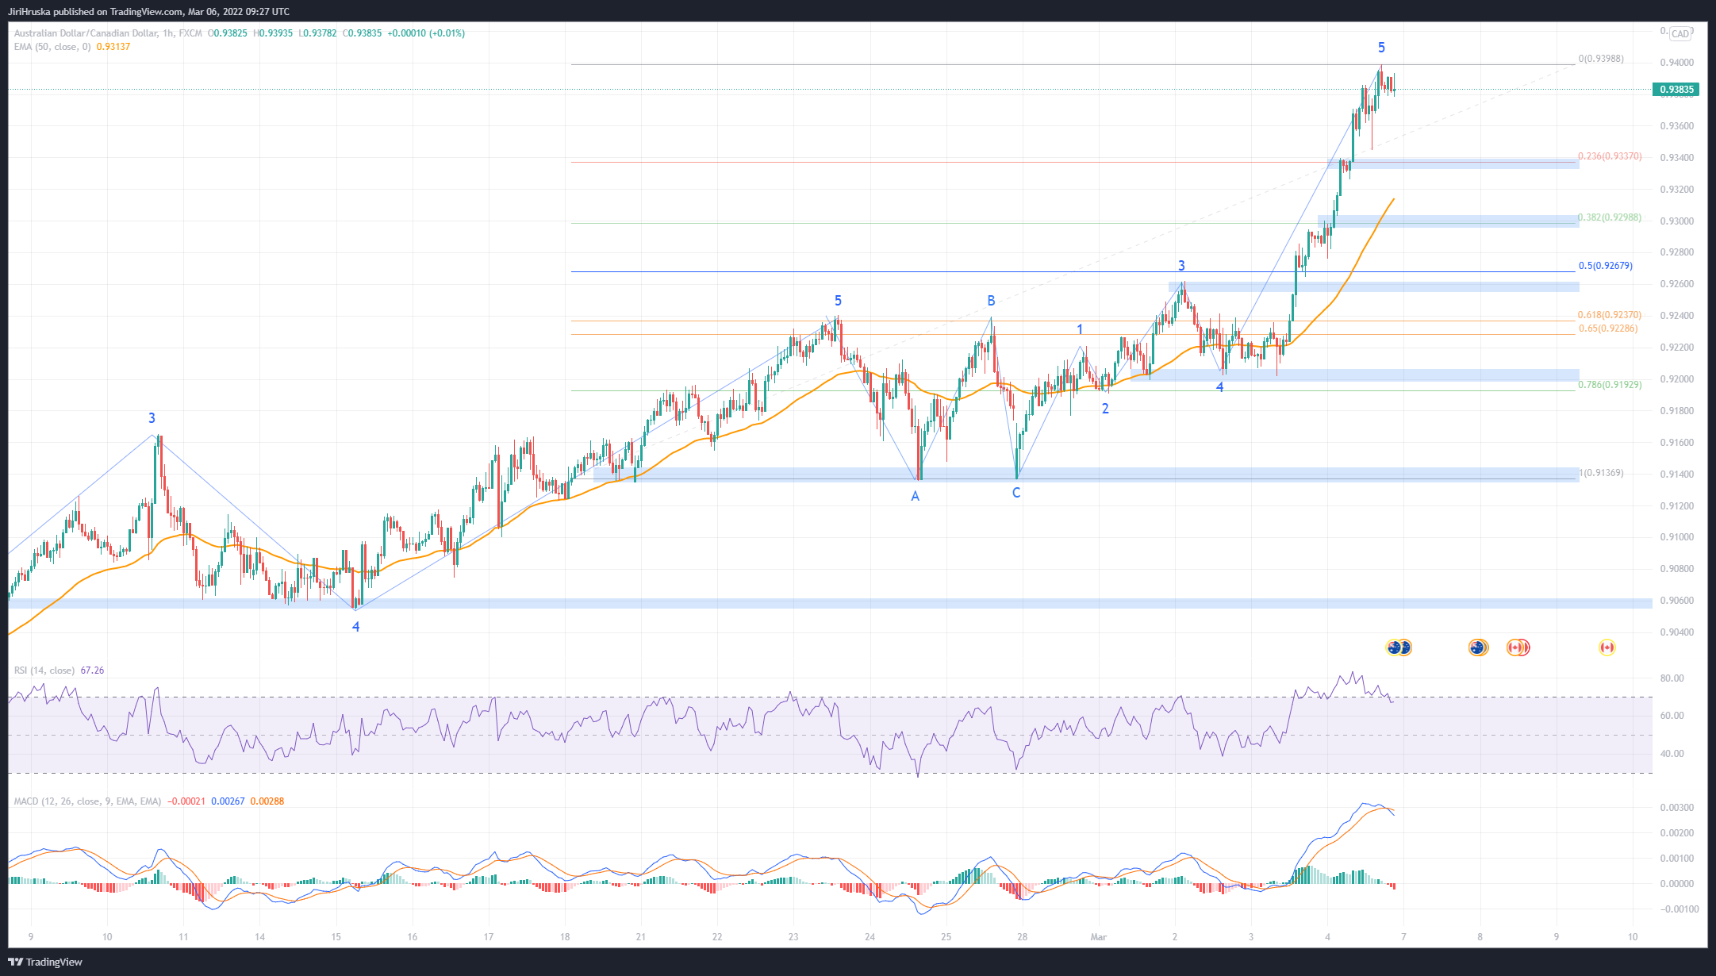The image size is (1716, 976).
Task: Click the TradingView logo at bottom left
Action: [45, 962]
